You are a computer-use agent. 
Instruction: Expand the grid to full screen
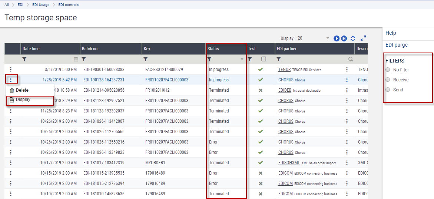pos(363,38)
